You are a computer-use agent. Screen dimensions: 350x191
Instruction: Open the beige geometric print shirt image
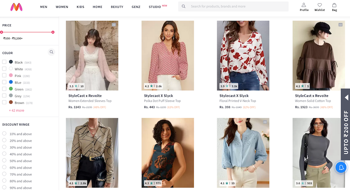pos(92,153)
